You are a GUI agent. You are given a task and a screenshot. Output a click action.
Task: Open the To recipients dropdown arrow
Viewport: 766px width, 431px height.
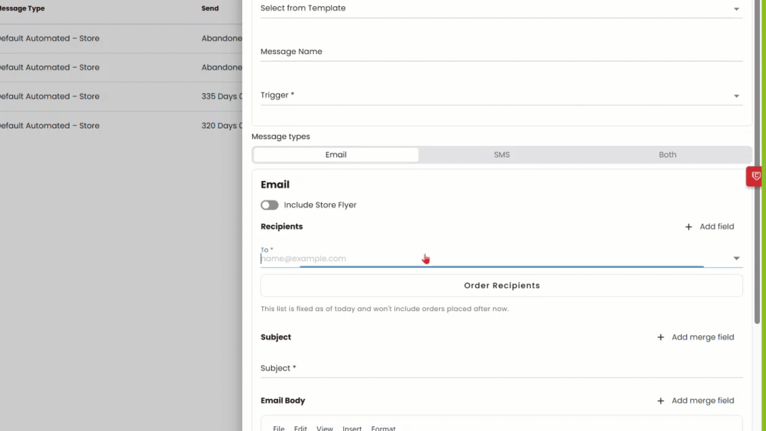click(x=736, y=259)
